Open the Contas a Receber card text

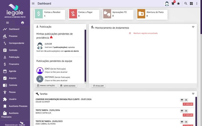coord(52,12)
